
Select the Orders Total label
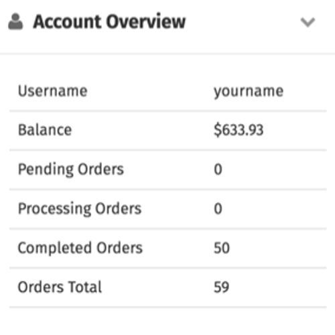tap(60, 287)
